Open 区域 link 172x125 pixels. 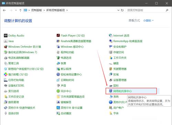116,75
